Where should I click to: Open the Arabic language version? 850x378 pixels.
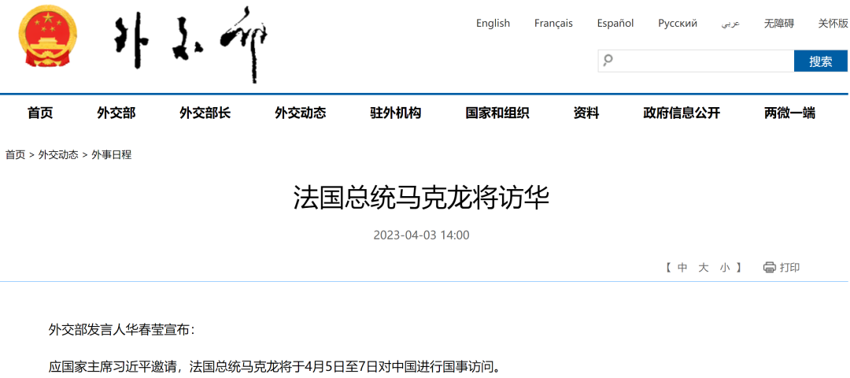pos(730,24)
